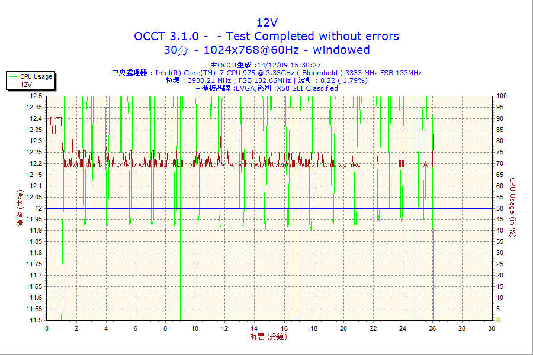Click the '30' minute label on time axis

tap(492, 328)
